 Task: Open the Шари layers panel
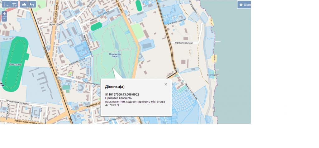244,5
